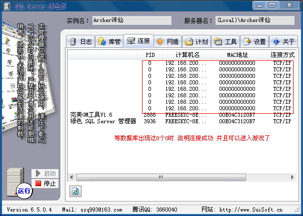The width and height of the screenshot is (303, 216).
Task: Click the 启动 start button
Action: pos(45,174)
